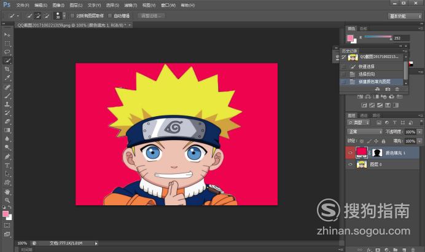Select the Move tool

click(x=7, y=34)
